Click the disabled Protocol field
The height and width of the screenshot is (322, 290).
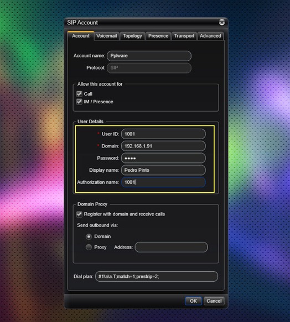click(x=149, y=68)
